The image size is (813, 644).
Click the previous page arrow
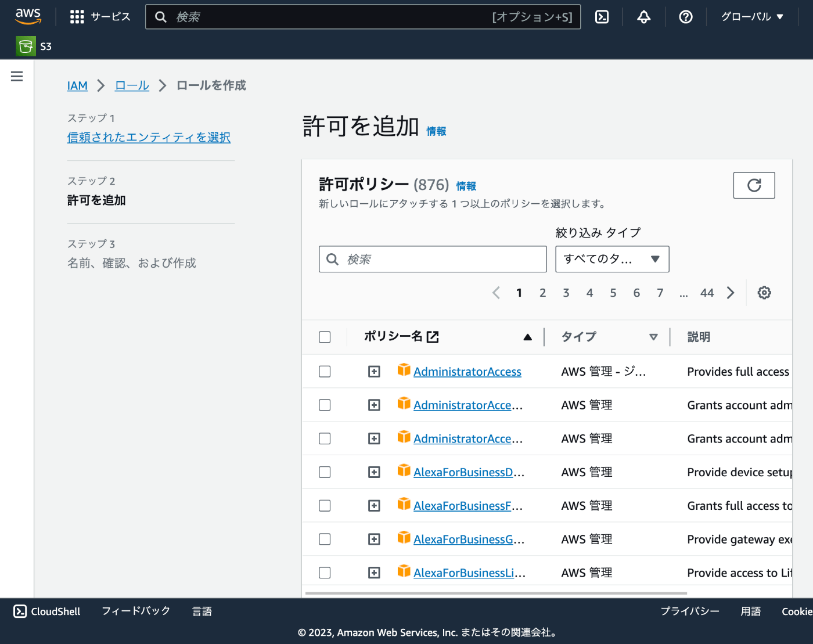pos(496,293)
